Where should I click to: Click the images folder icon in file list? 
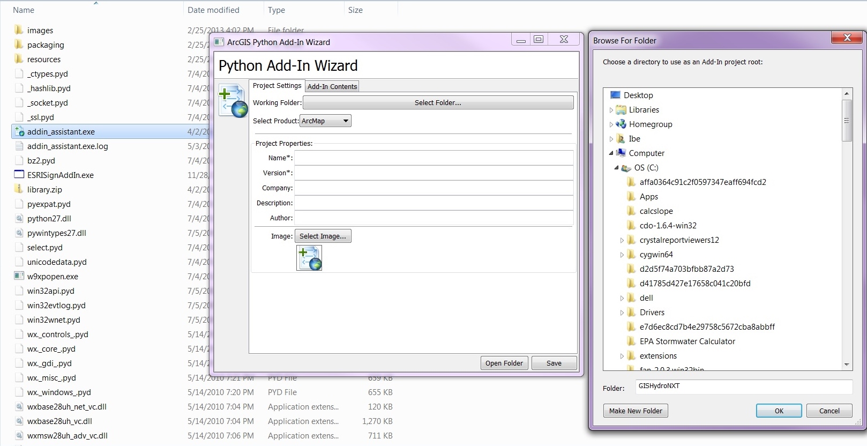[19, 30]
